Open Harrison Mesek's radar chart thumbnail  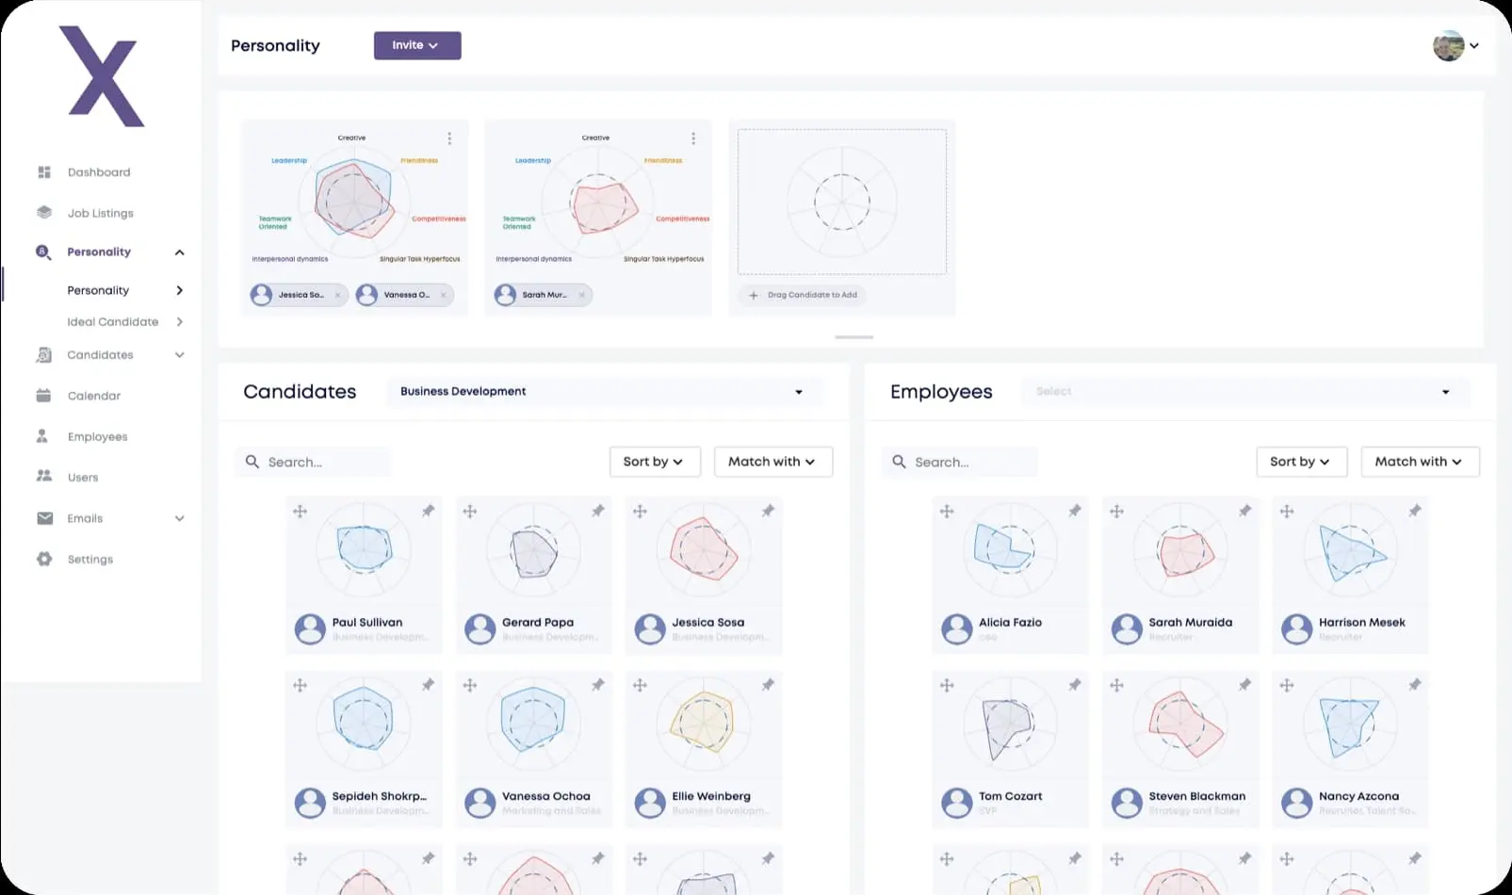point(1350,549)
